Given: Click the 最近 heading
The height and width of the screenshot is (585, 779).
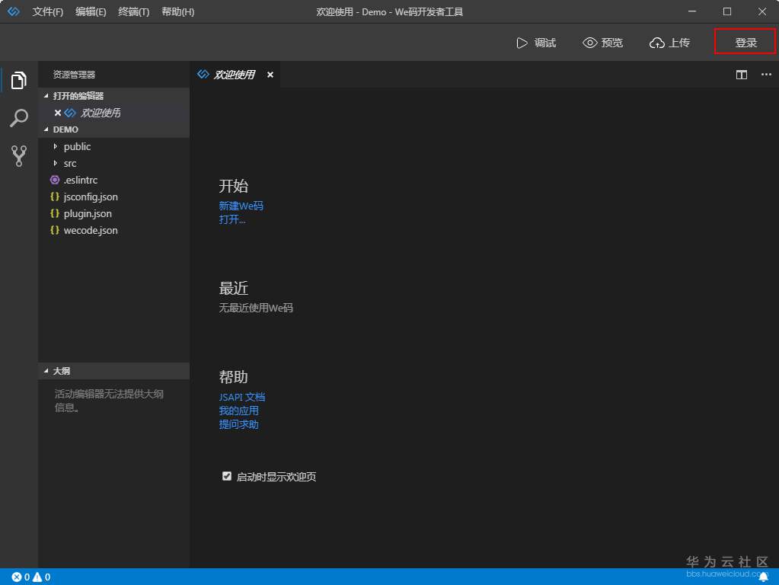Looking at the screenshot, I should point(234,288).
